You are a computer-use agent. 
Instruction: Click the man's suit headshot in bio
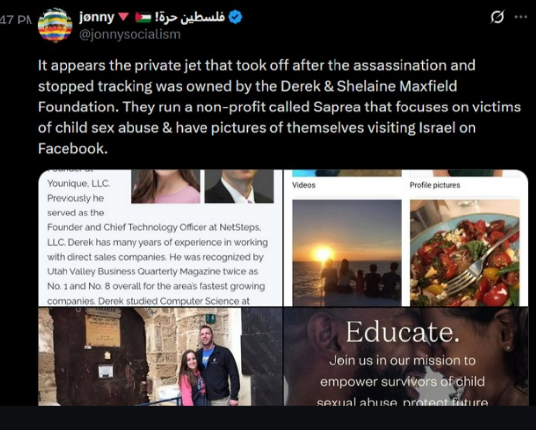[x=239, y=186]
